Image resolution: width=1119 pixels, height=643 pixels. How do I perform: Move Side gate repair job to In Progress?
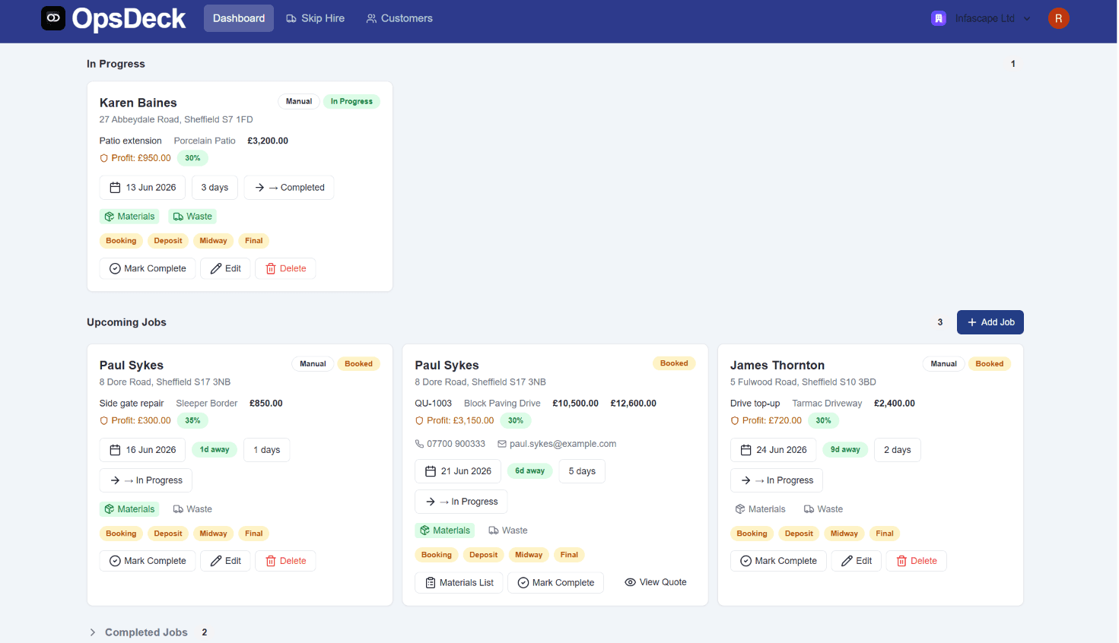(146, 480)
